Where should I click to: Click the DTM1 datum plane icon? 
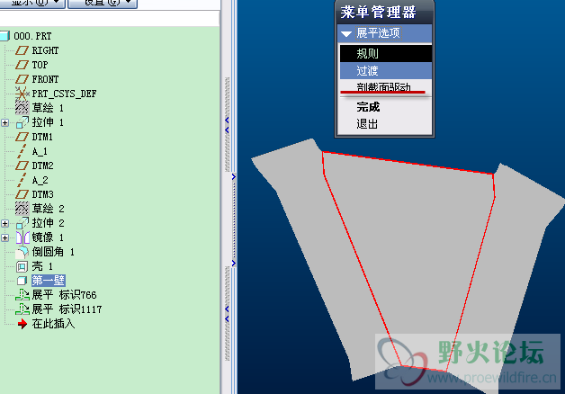22,137
